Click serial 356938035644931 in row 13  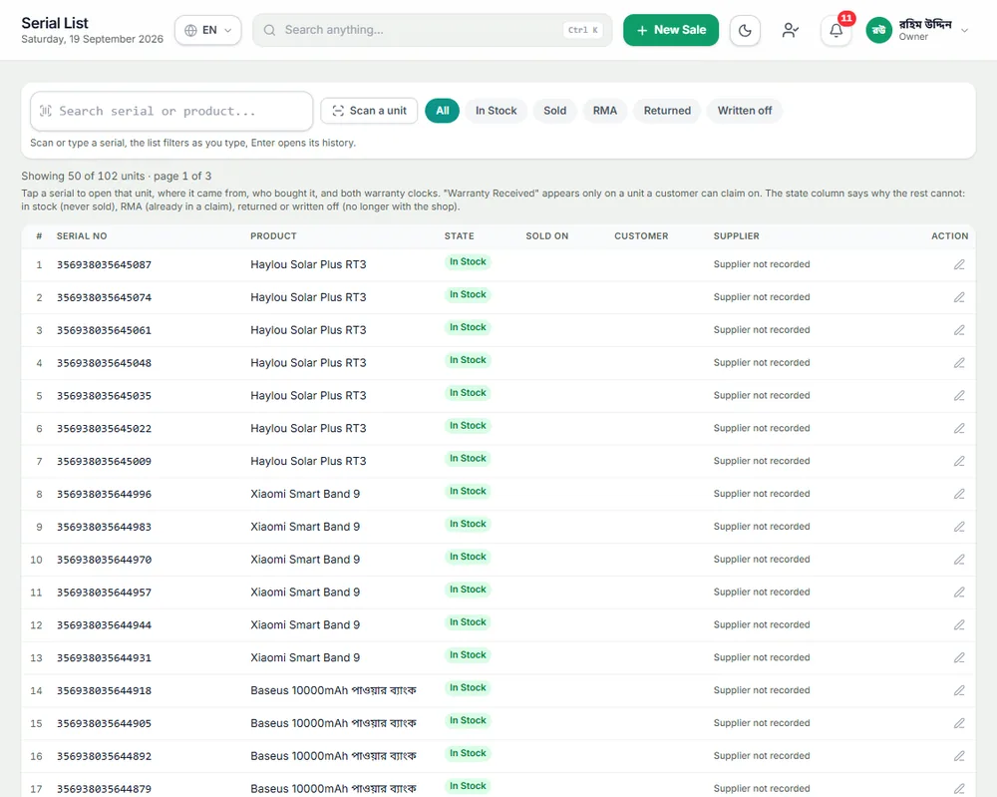click(105, 657)
